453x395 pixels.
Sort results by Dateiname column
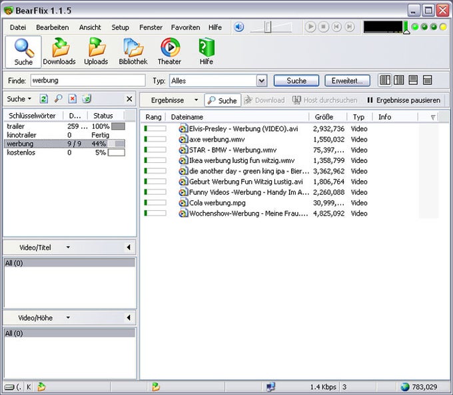[237, 117]
